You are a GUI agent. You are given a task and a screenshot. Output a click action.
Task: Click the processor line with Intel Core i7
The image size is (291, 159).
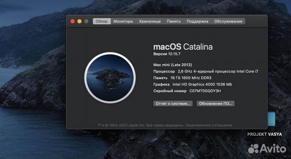[x=206, y=71]
